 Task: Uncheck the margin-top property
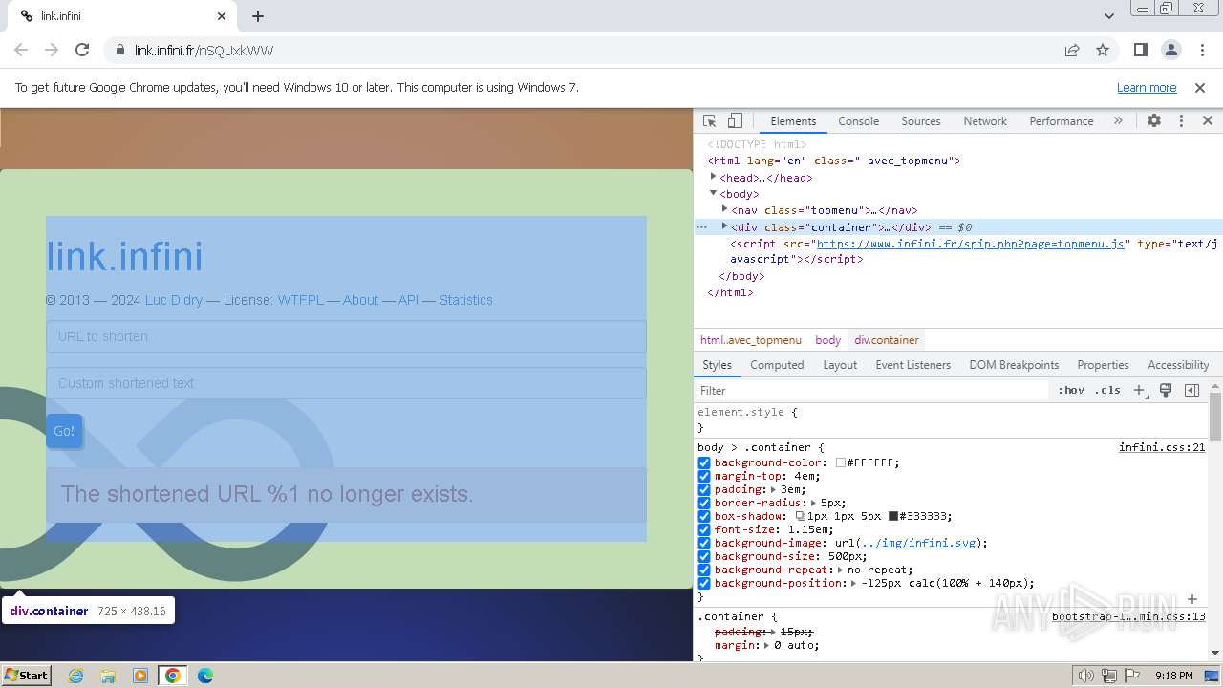[x=704, y=476]
